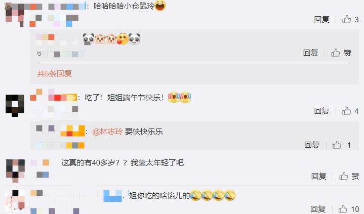Open avatar of 姐你吃的啥馅儿的 commenter
The height and width of the screenshot is (214, 364).
point(15,200)
